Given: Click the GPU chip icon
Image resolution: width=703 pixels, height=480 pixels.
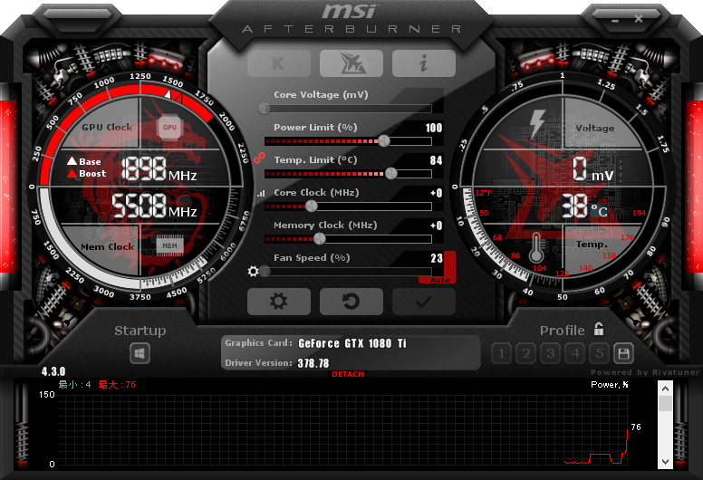Looking at the screenshot, I should click(x=169, y=128).
